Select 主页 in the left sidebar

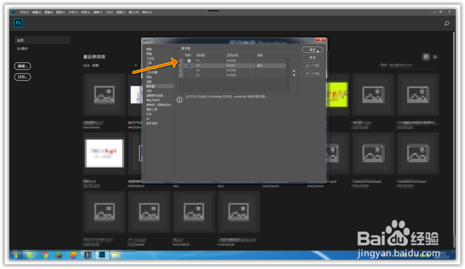(x=42, y=40)
